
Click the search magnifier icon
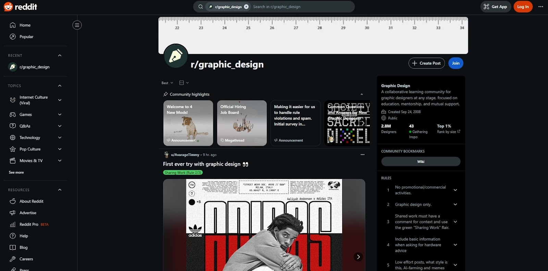coord(201,7)
